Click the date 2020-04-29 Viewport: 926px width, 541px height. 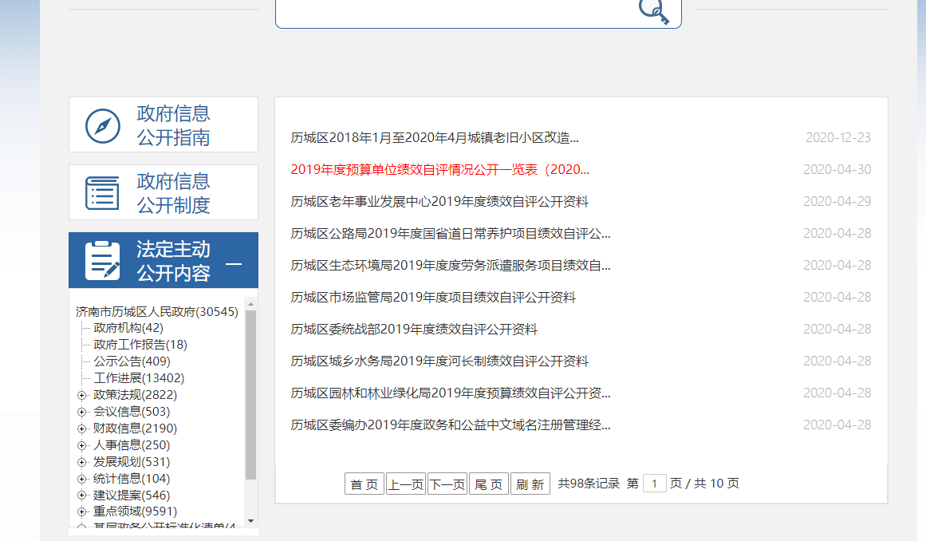[x=837, y=201]
